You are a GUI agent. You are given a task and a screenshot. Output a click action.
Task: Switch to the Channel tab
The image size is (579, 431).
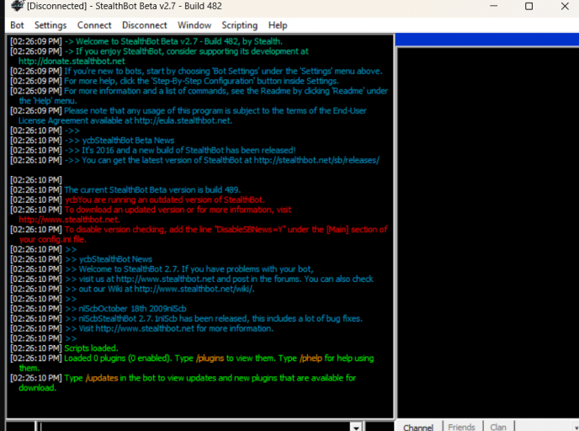point(418,427)
